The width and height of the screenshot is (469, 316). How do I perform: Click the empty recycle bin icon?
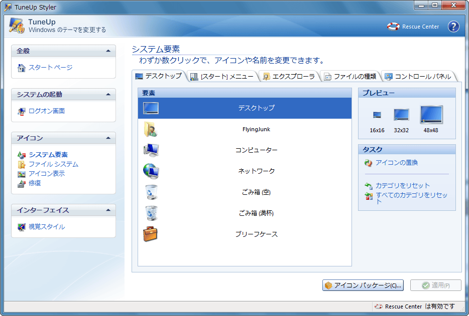pyautogui.click(x=151, y=192)
